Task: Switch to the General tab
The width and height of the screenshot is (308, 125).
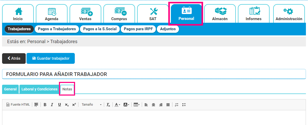Action: coord(10,89)
